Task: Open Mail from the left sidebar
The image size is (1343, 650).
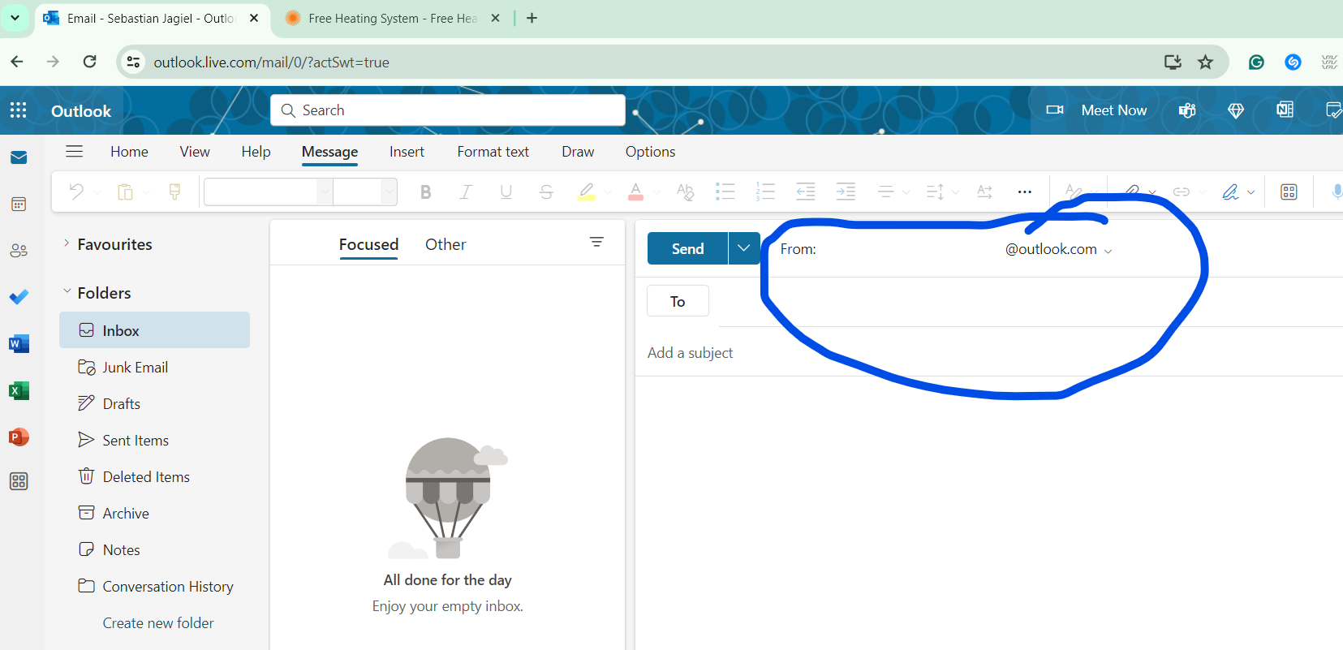Action: click(19, 157)
